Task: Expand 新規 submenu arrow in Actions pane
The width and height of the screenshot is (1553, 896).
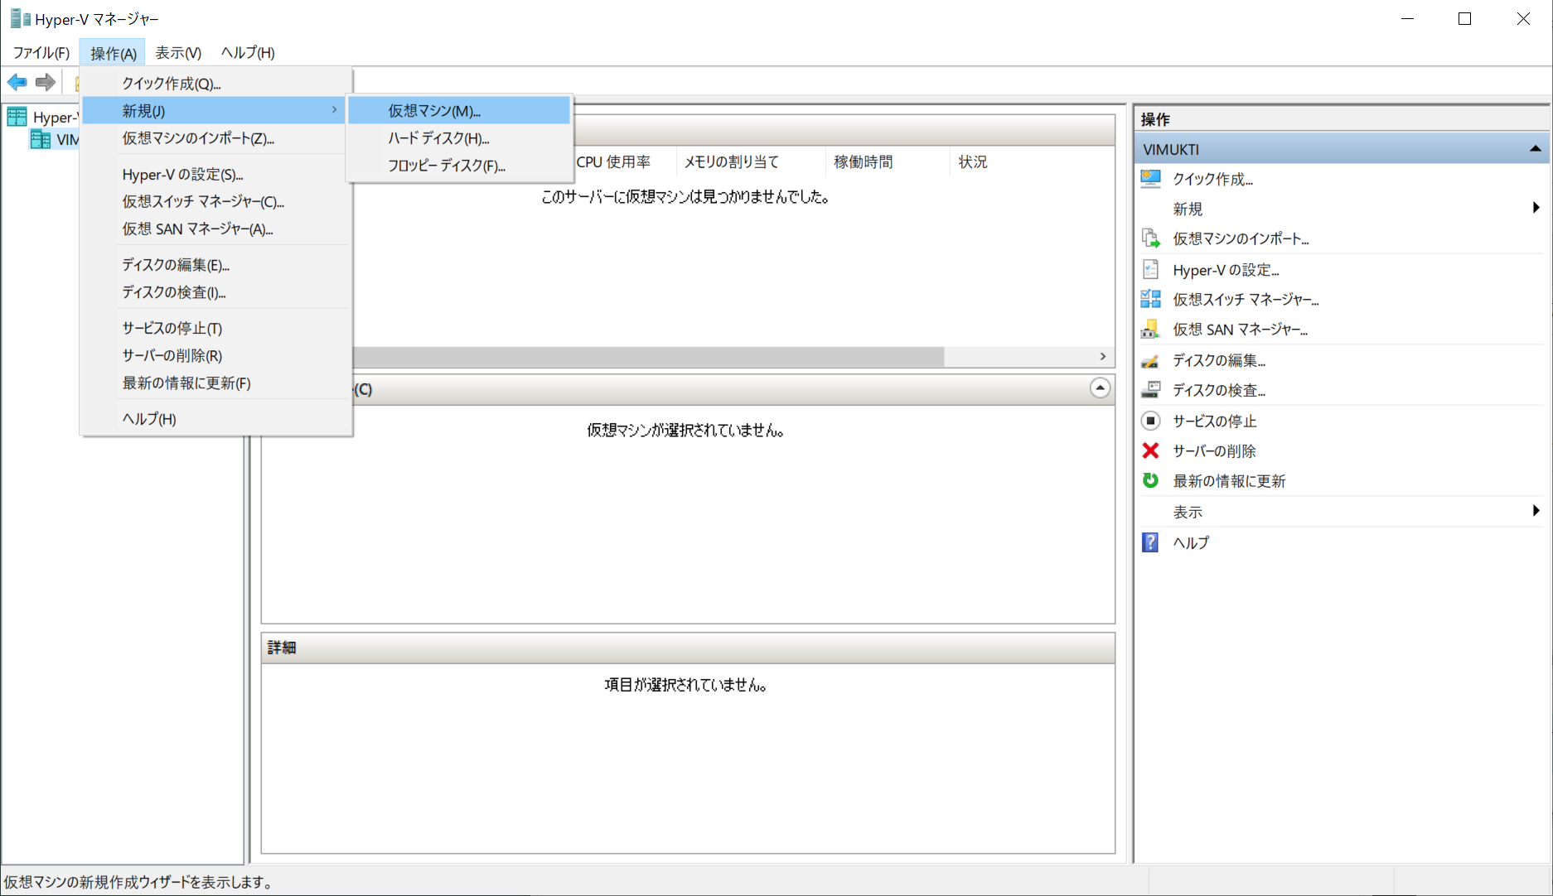Action: tap(1536, 208)
